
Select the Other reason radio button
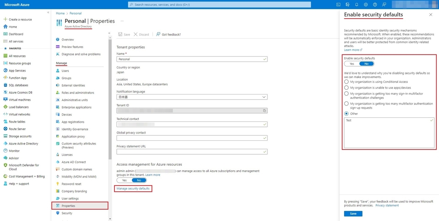[346, 113]
